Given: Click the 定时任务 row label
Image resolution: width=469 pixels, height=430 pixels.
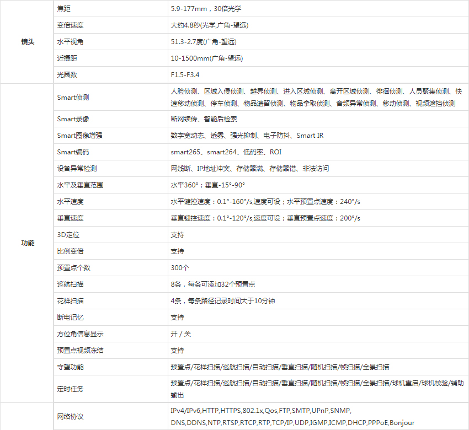Looking at the screenshot, I should coord(70,389).
